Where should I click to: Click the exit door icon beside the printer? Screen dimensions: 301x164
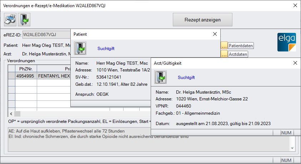24,19
